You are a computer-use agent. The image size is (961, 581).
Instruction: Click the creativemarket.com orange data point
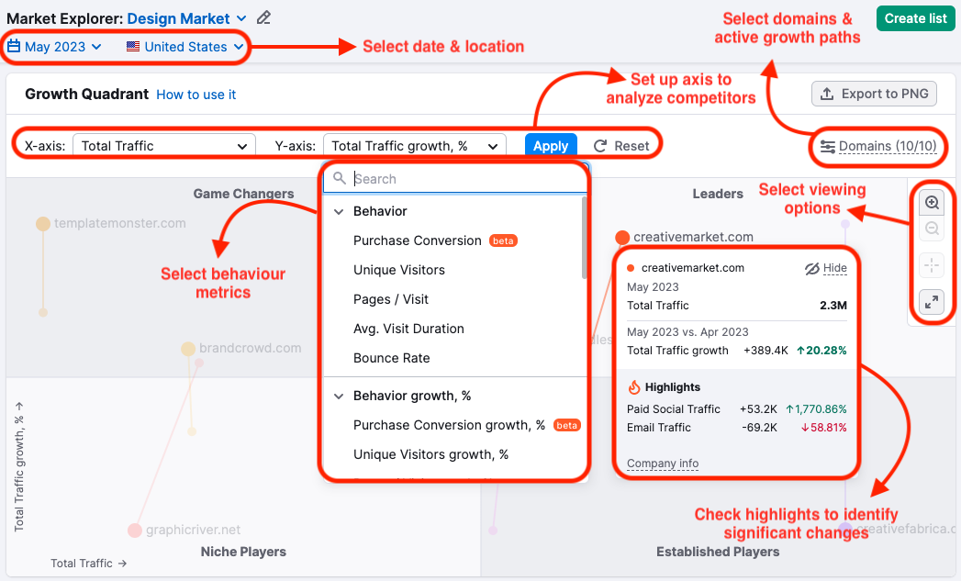[622, 238]
